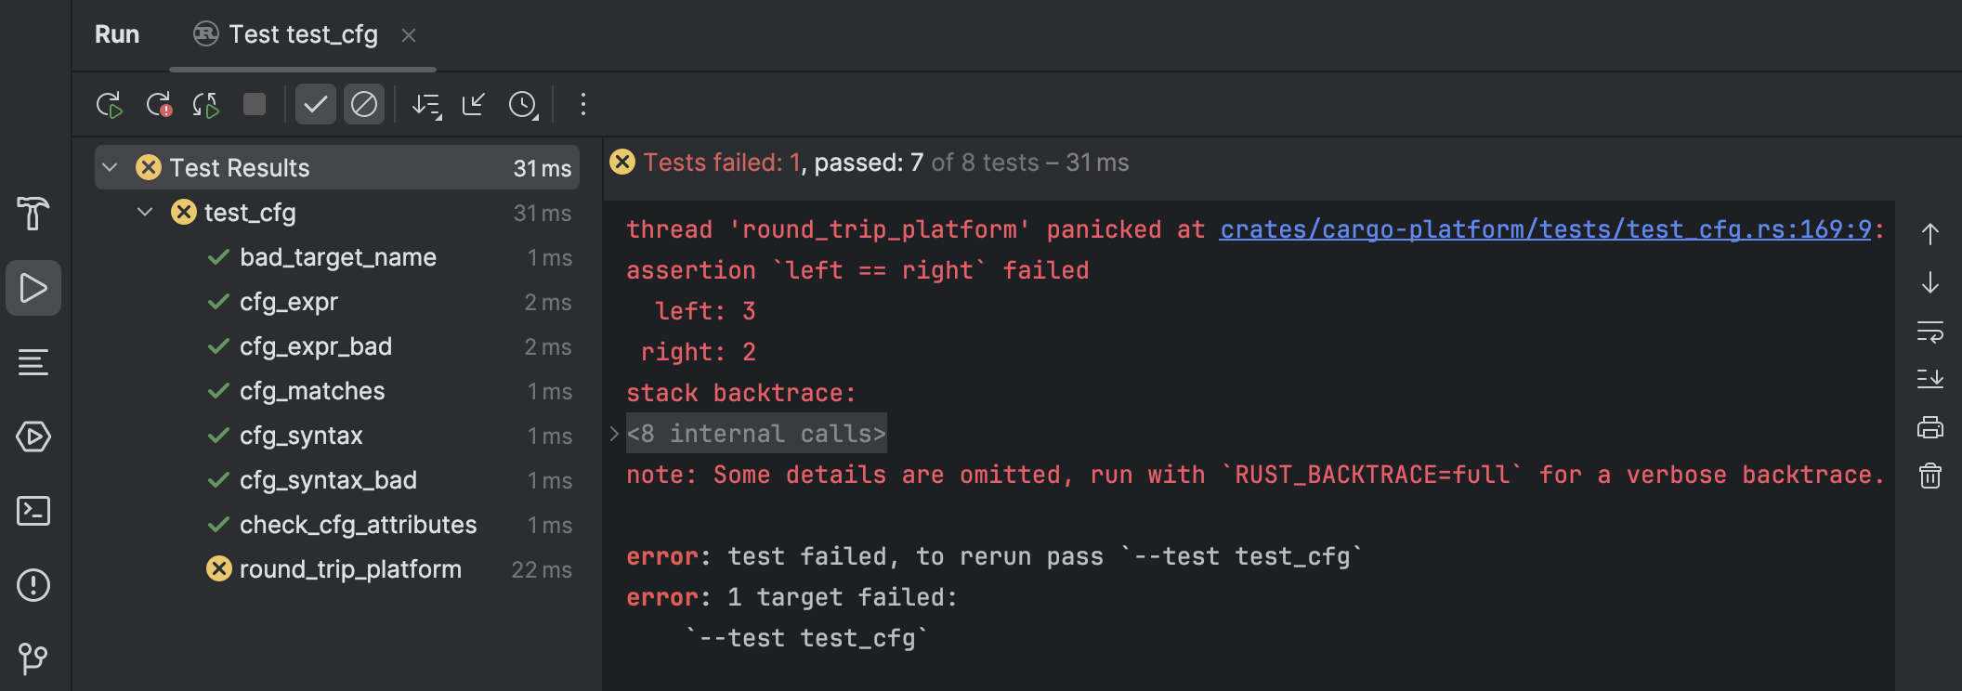
Task: Jump to next failed test arrow
Action: [1929, 283]
